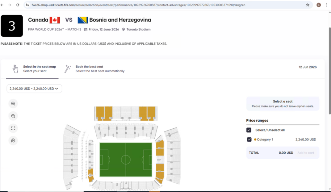Image resolution: width=331 pixels, height=192 pixels.
Task: Click the orange Category 1 color dot
Action: pos(255,140)
